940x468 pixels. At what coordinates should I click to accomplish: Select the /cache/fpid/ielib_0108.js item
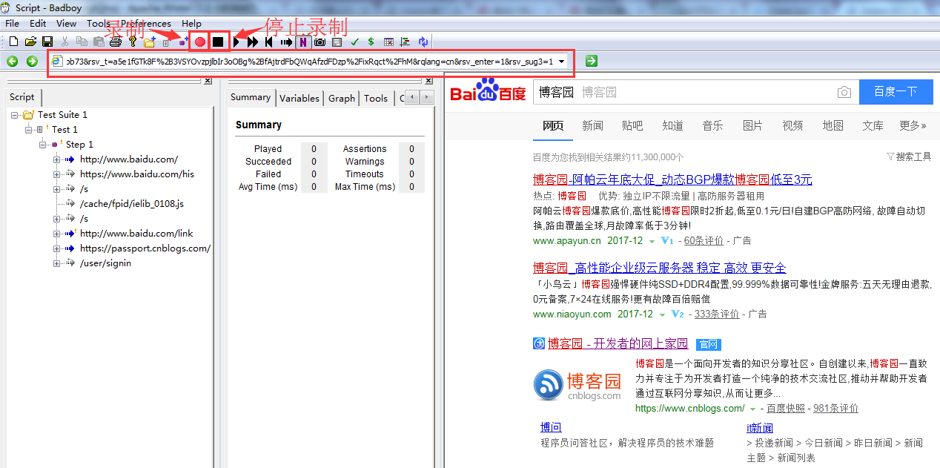132,203
